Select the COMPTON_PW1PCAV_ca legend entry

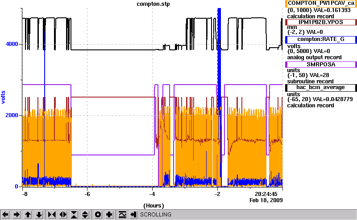point(320,4)
